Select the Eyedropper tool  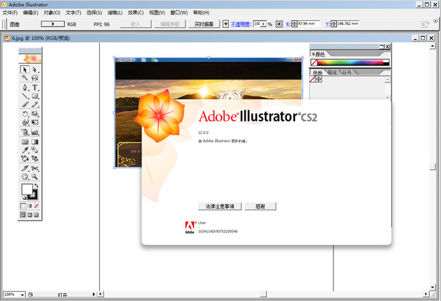24,149
